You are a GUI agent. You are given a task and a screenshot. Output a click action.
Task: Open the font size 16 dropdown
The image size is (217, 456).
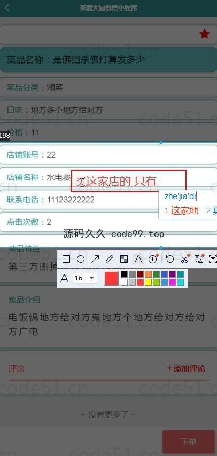(x=84, y=278)
